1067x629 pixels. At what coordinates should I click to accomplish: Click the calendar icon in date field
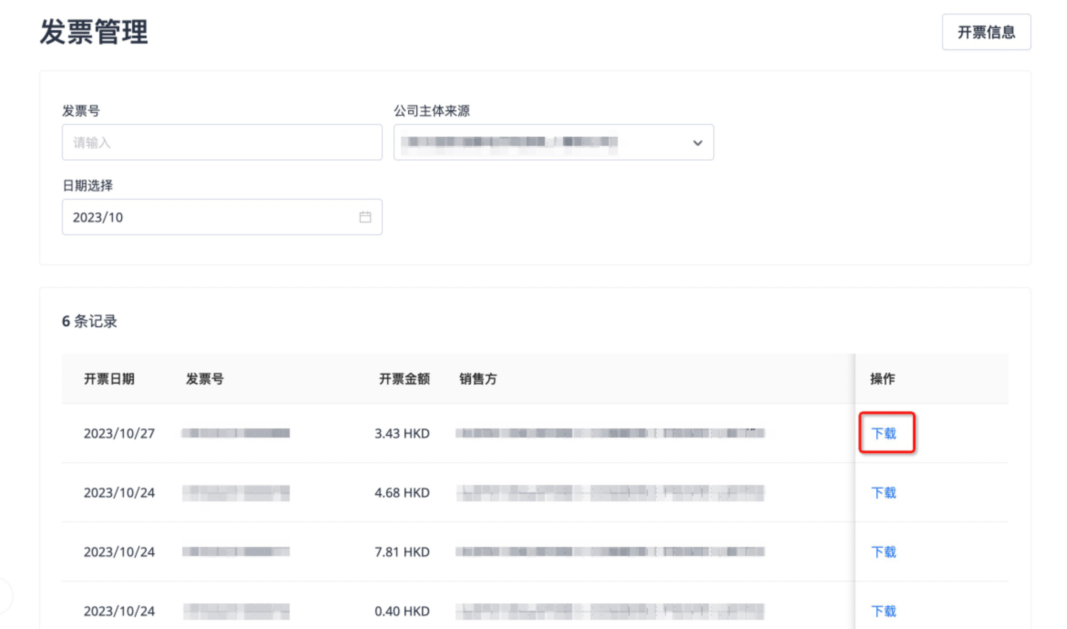(365, 217)
